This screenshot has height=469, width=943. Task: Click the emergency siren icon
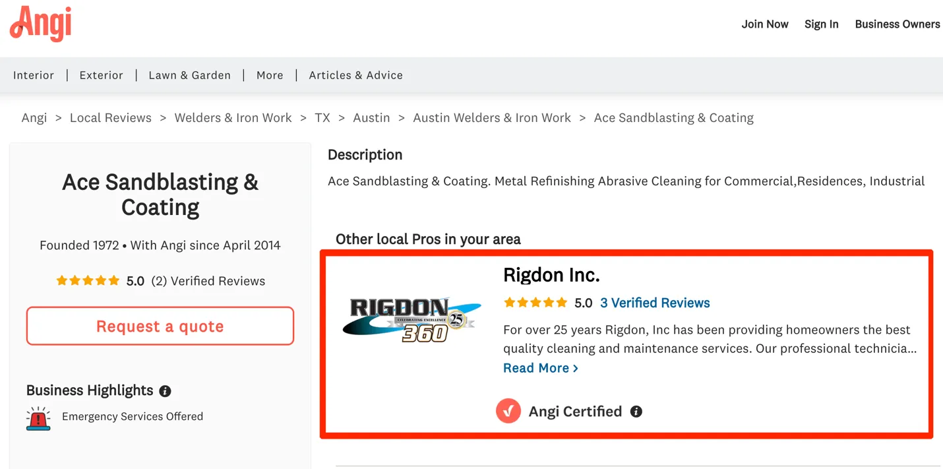38,418
